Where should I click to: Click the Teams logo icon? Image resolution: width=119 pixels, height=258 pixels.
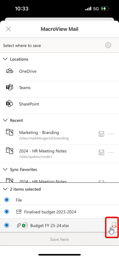[x=9, y=87]
